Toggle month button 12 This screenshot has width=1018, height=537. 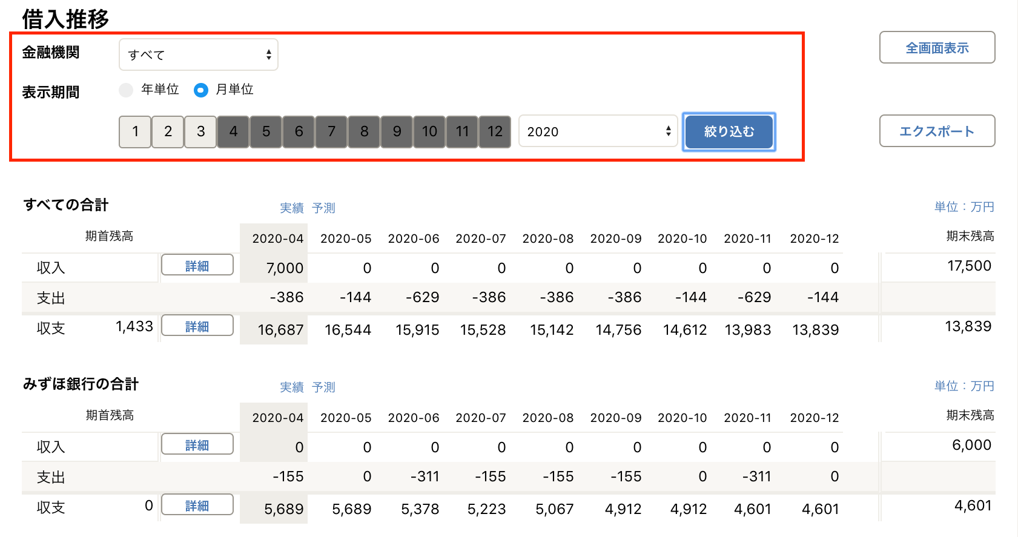pyautogui.click(x=495, y=131)
